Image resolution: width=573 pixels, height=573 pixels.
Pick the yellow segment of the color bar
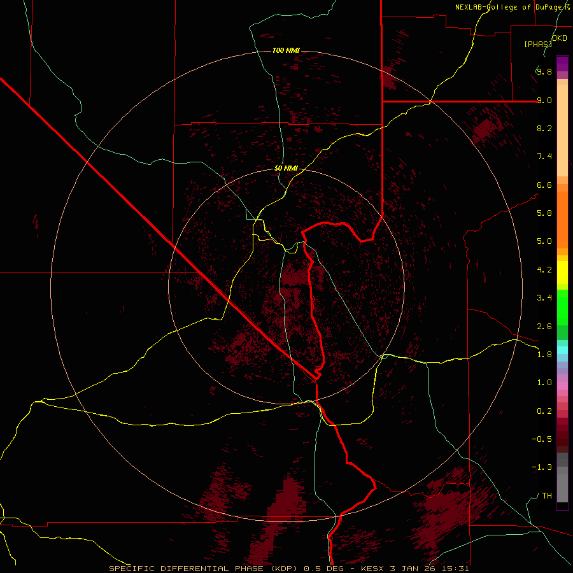562,272
